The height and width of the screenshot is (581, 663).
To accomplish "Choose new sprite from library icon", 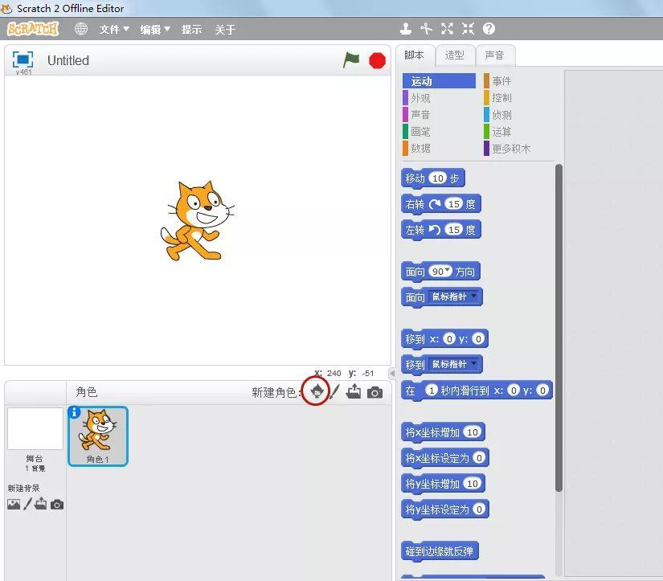I will 318,392.
